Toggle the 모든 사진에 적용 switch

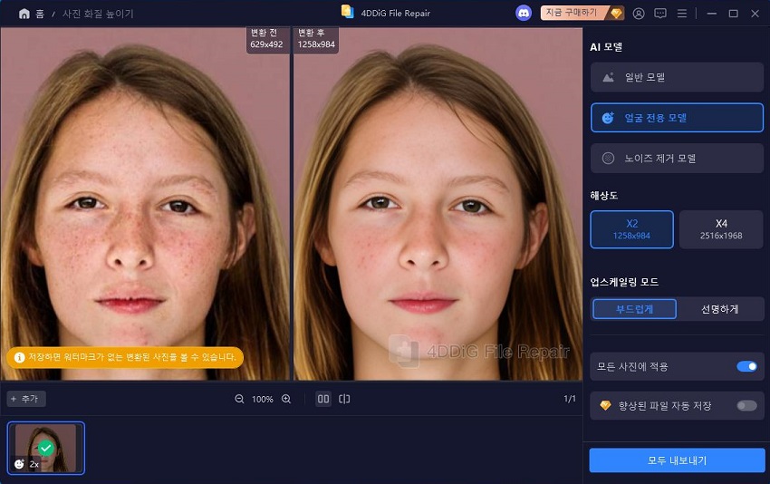[x=746, y=366]
